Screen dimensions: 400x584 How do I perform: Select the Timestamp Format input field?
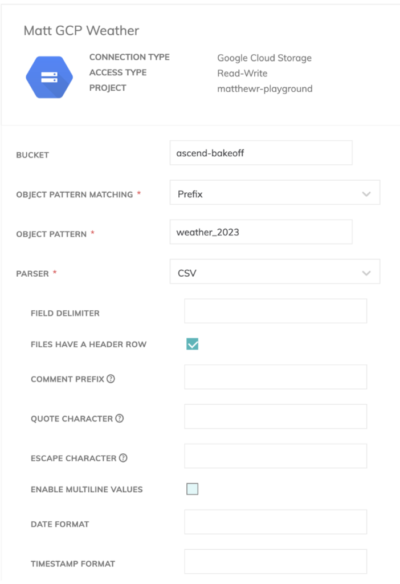pos(275,562)
